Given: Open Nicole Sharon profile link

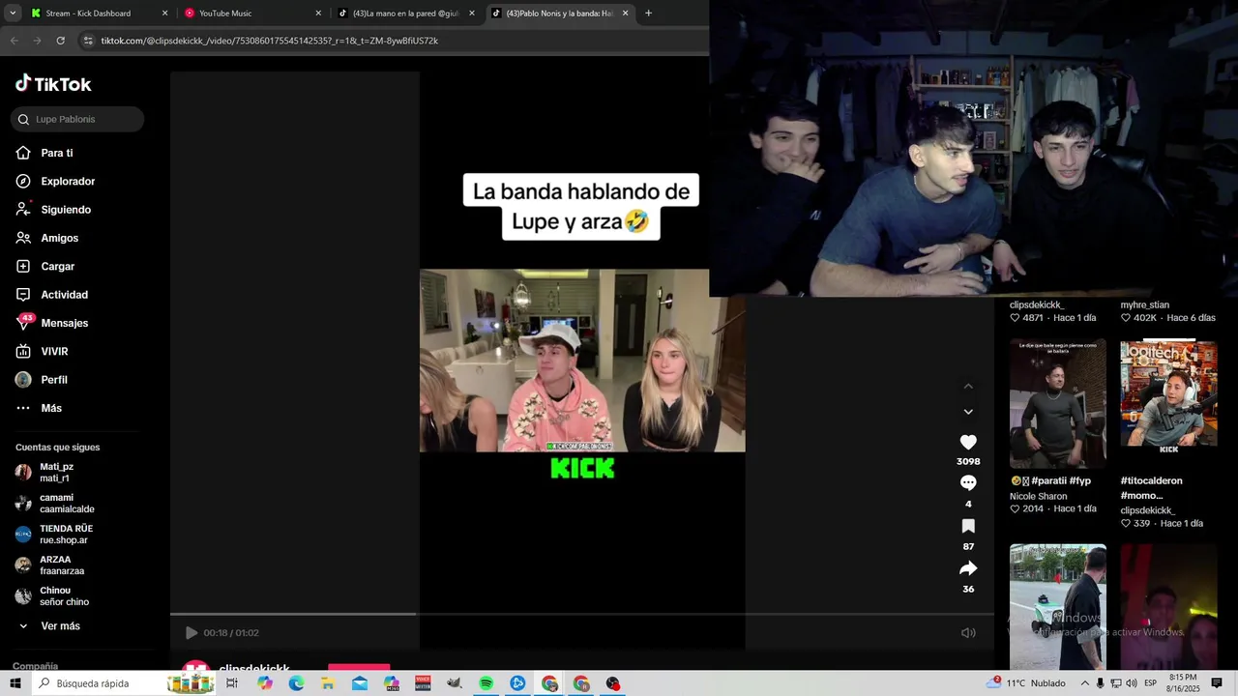Looking at the screenshot, I should point(1039,496).
